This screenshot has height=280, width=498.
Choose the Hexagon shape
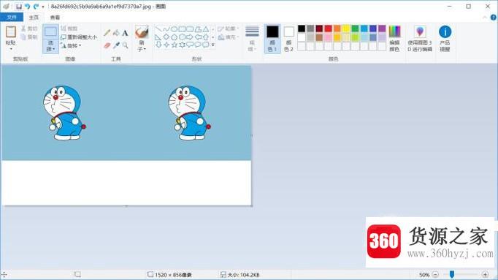pyautogui.click(x=182, y=37)
